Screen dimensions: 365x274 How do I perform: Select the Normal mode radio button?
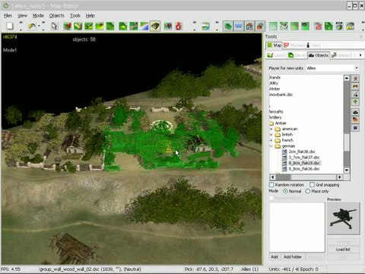(x=285, y=191)
